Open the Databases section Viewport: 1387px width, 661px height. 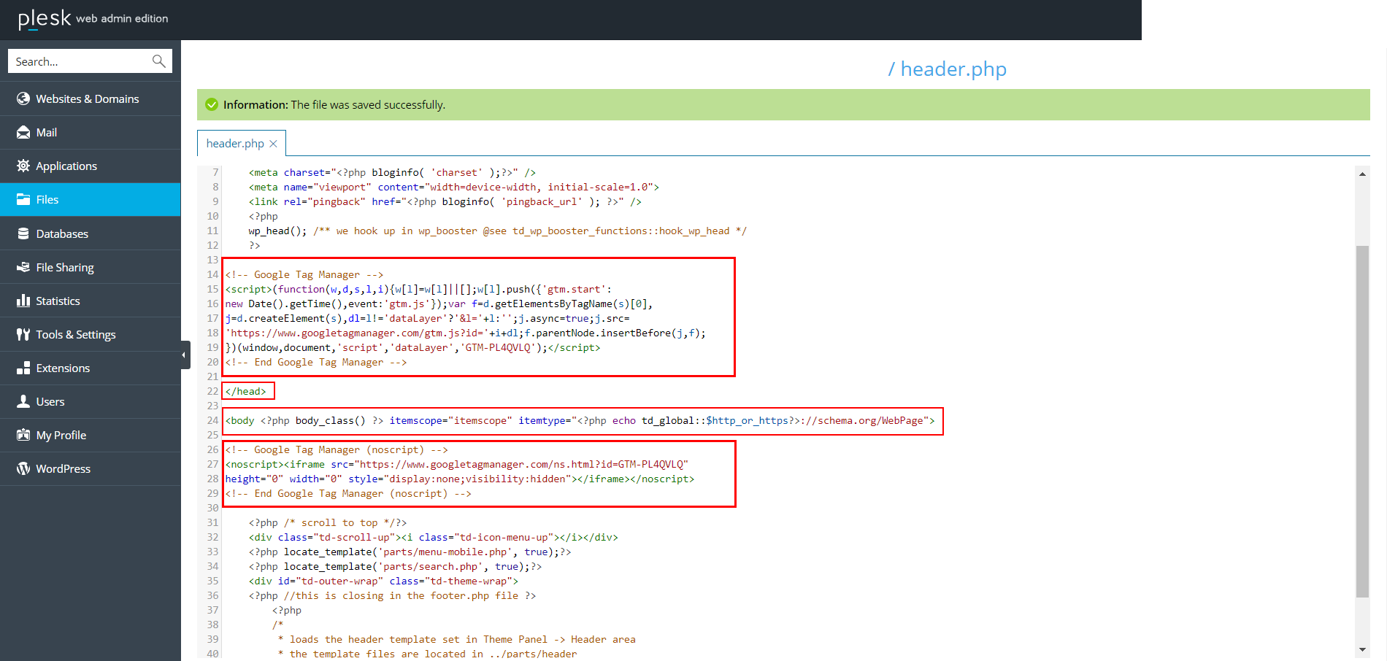[x=90, y=233]
